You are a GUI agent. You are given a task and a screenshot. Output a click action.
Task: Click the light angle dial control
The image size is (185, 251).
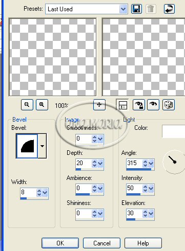click(x=174, y=162)
